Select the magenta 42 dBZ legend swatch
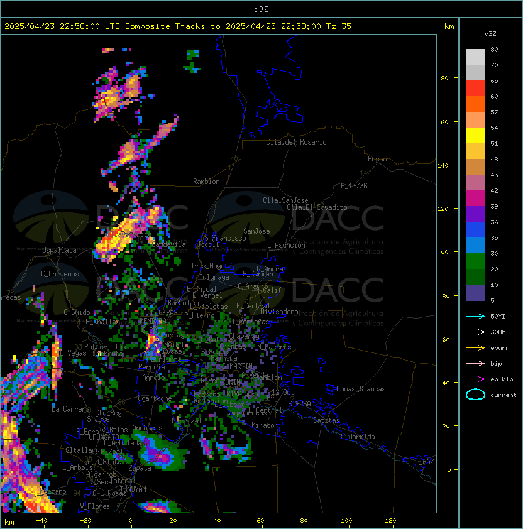This screenshot has height=529, width=523. 475,198
